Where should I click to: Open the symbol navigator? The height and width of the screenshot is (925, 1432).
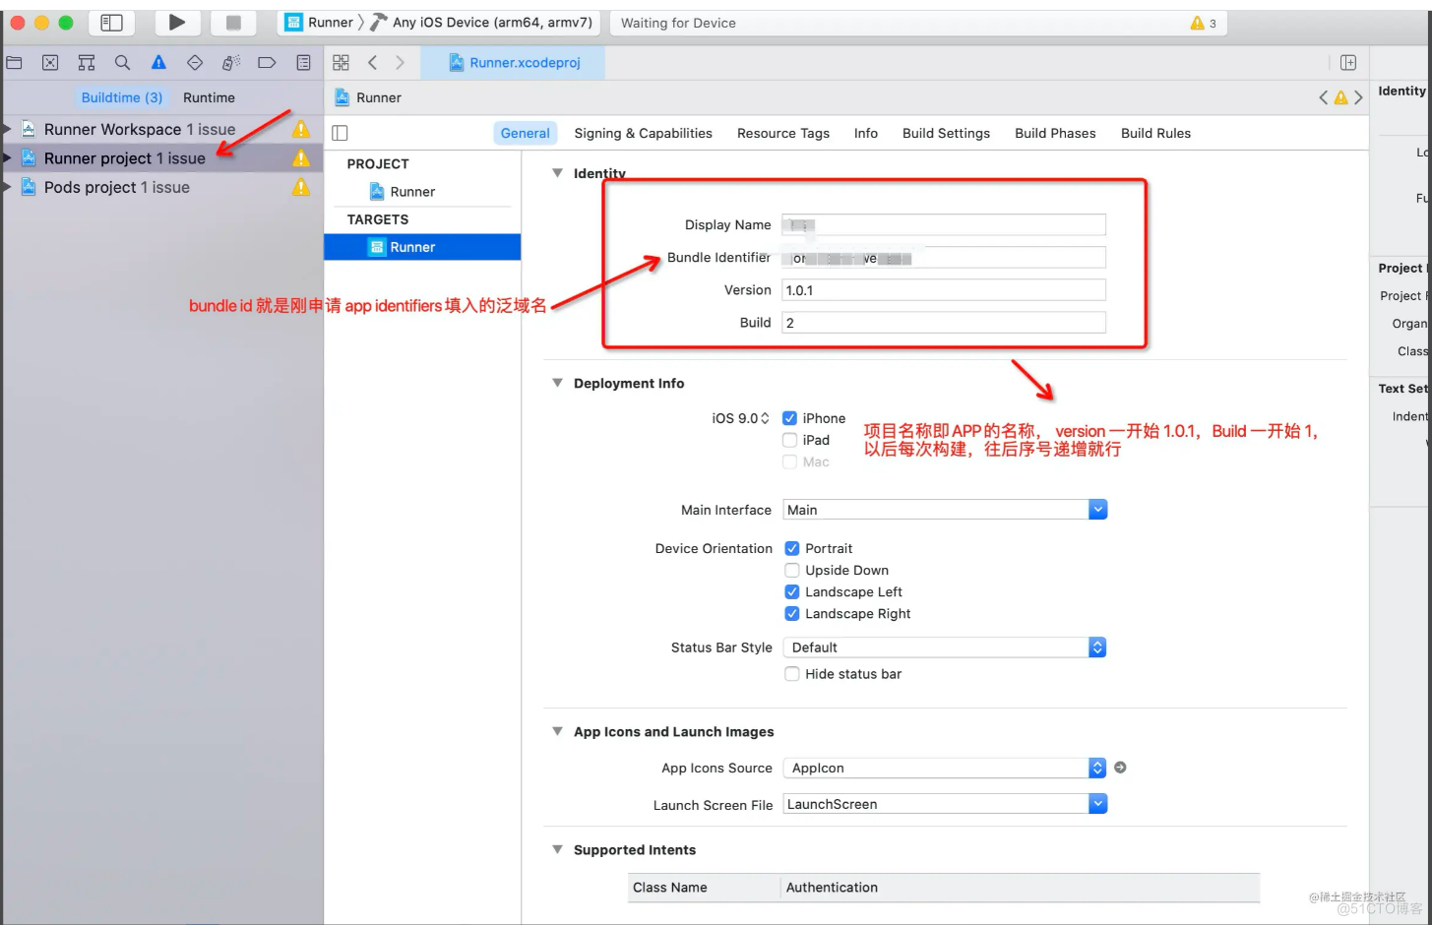coord(87,63)
